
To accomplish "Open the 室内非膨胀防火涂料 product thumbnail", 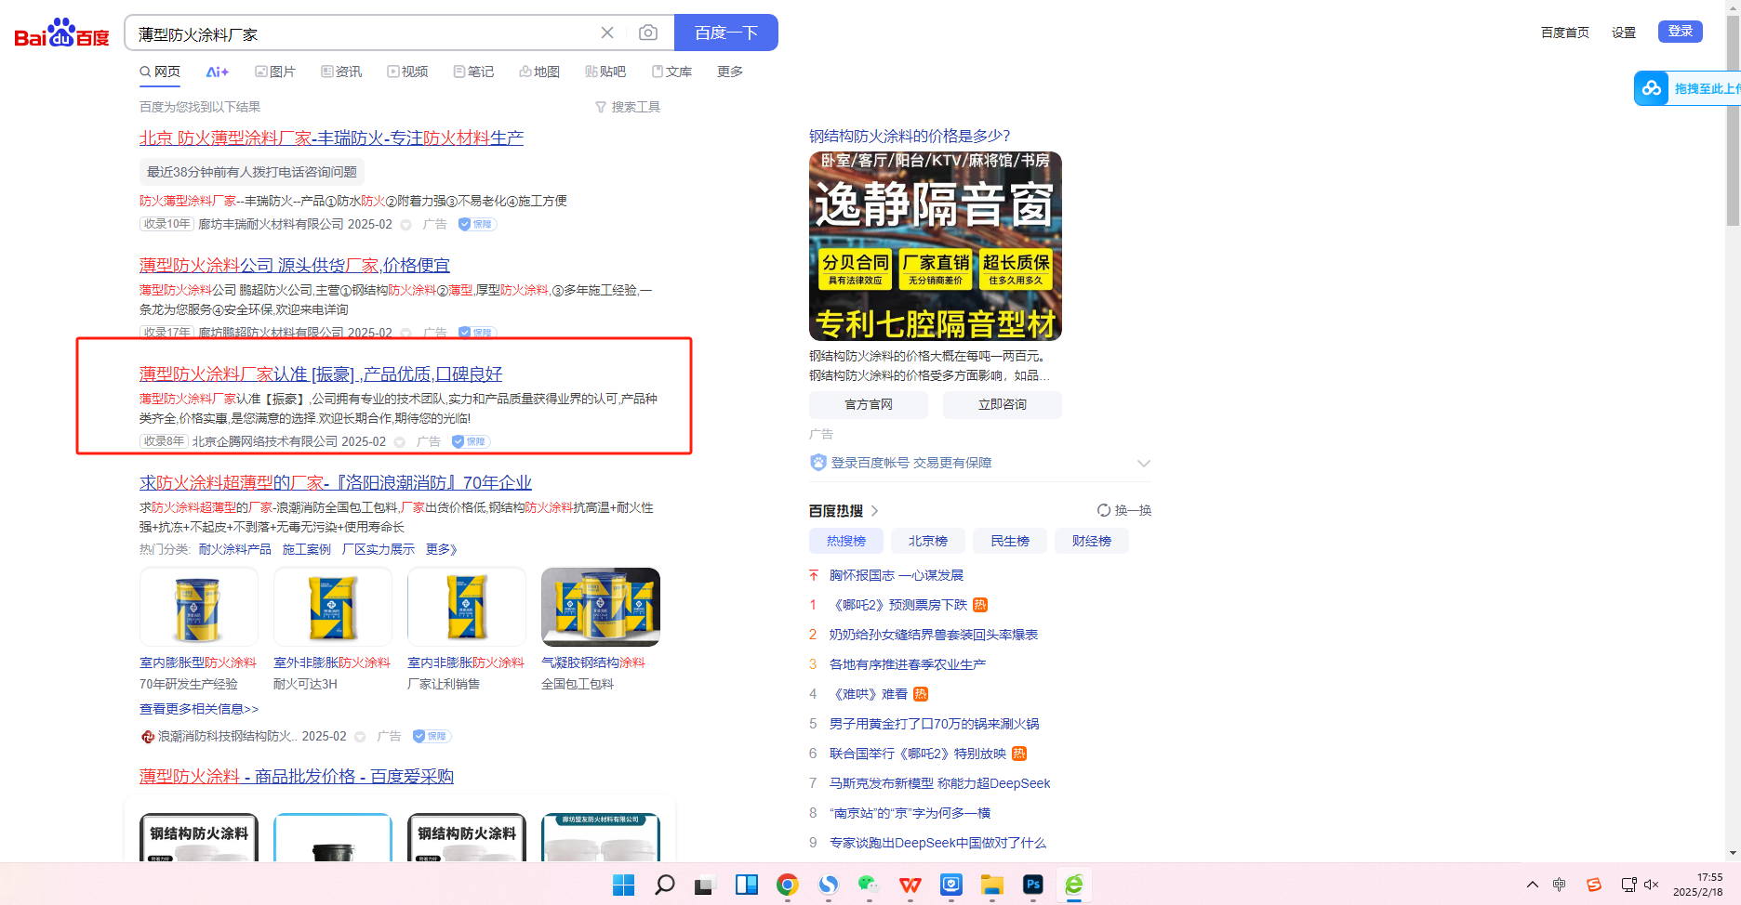I will pyautogui.click(x=467, y=607).
